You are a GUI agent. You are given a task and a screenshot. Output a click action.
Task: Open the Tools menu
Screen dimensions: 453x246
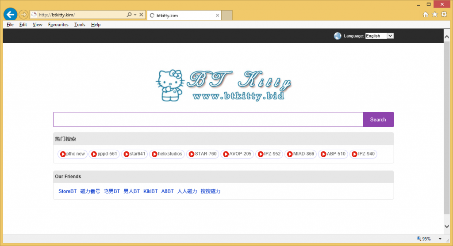click(80, 25)
